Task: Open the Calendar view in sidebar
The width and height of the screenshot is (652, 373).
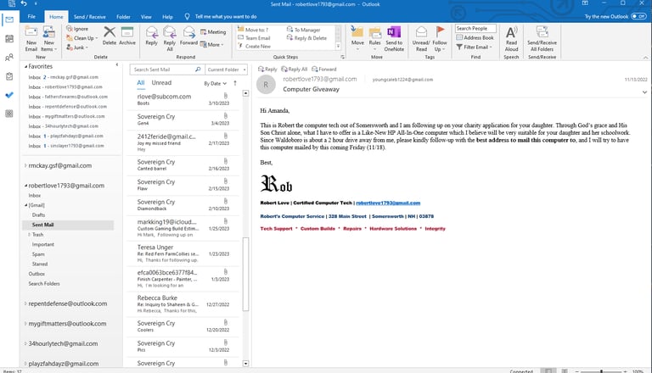Action: (x=9, y=39)
